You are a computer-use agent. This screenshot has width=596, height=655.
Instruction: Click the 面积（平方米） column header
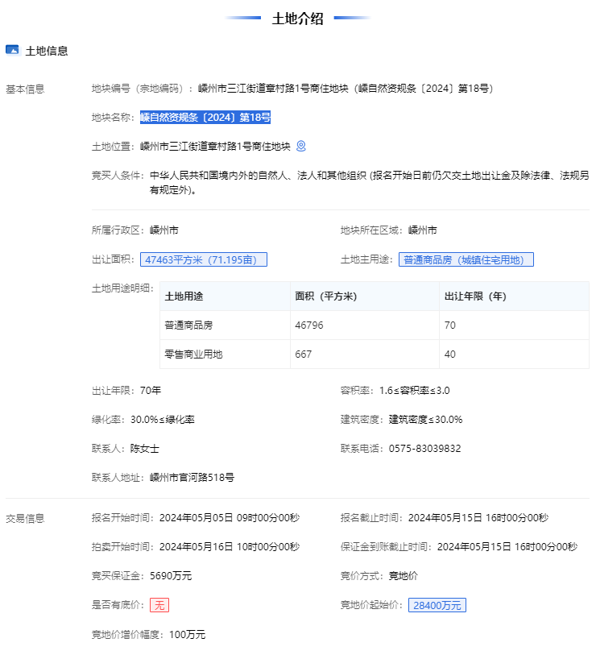click(x=325, y=296)
